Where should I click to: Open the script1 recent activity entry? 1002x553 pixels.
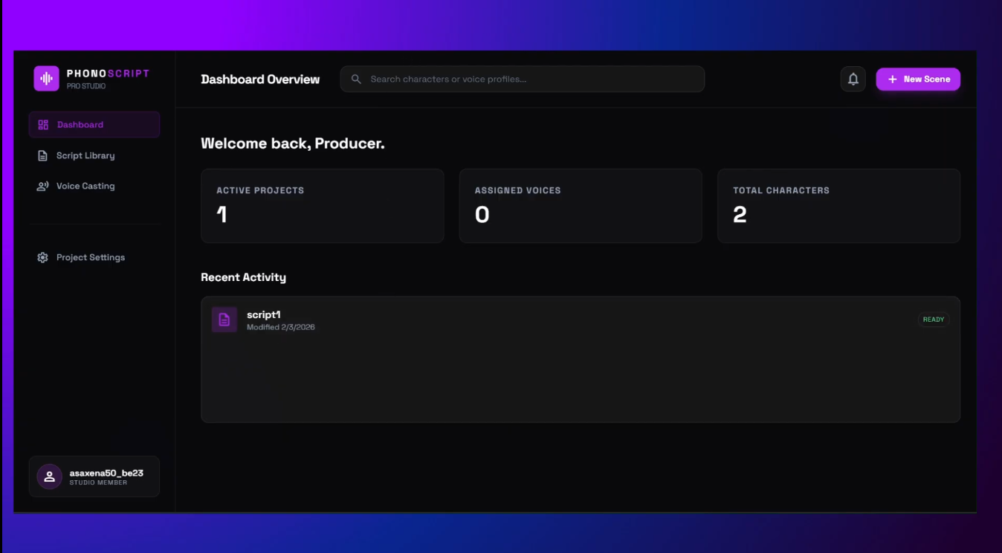[581, 320]
